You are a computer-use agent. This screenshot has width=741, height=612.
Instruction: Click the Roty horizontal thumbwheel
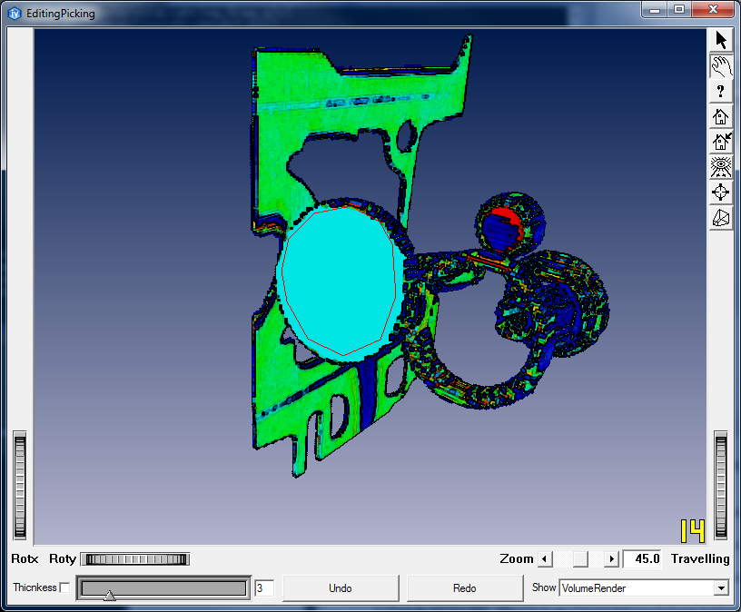tap(134, 559)
